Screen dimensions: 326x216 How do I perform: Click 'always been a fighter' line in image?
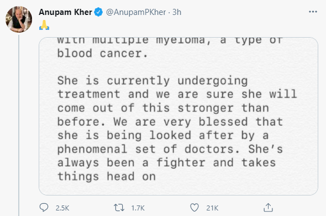pos(132,163)
